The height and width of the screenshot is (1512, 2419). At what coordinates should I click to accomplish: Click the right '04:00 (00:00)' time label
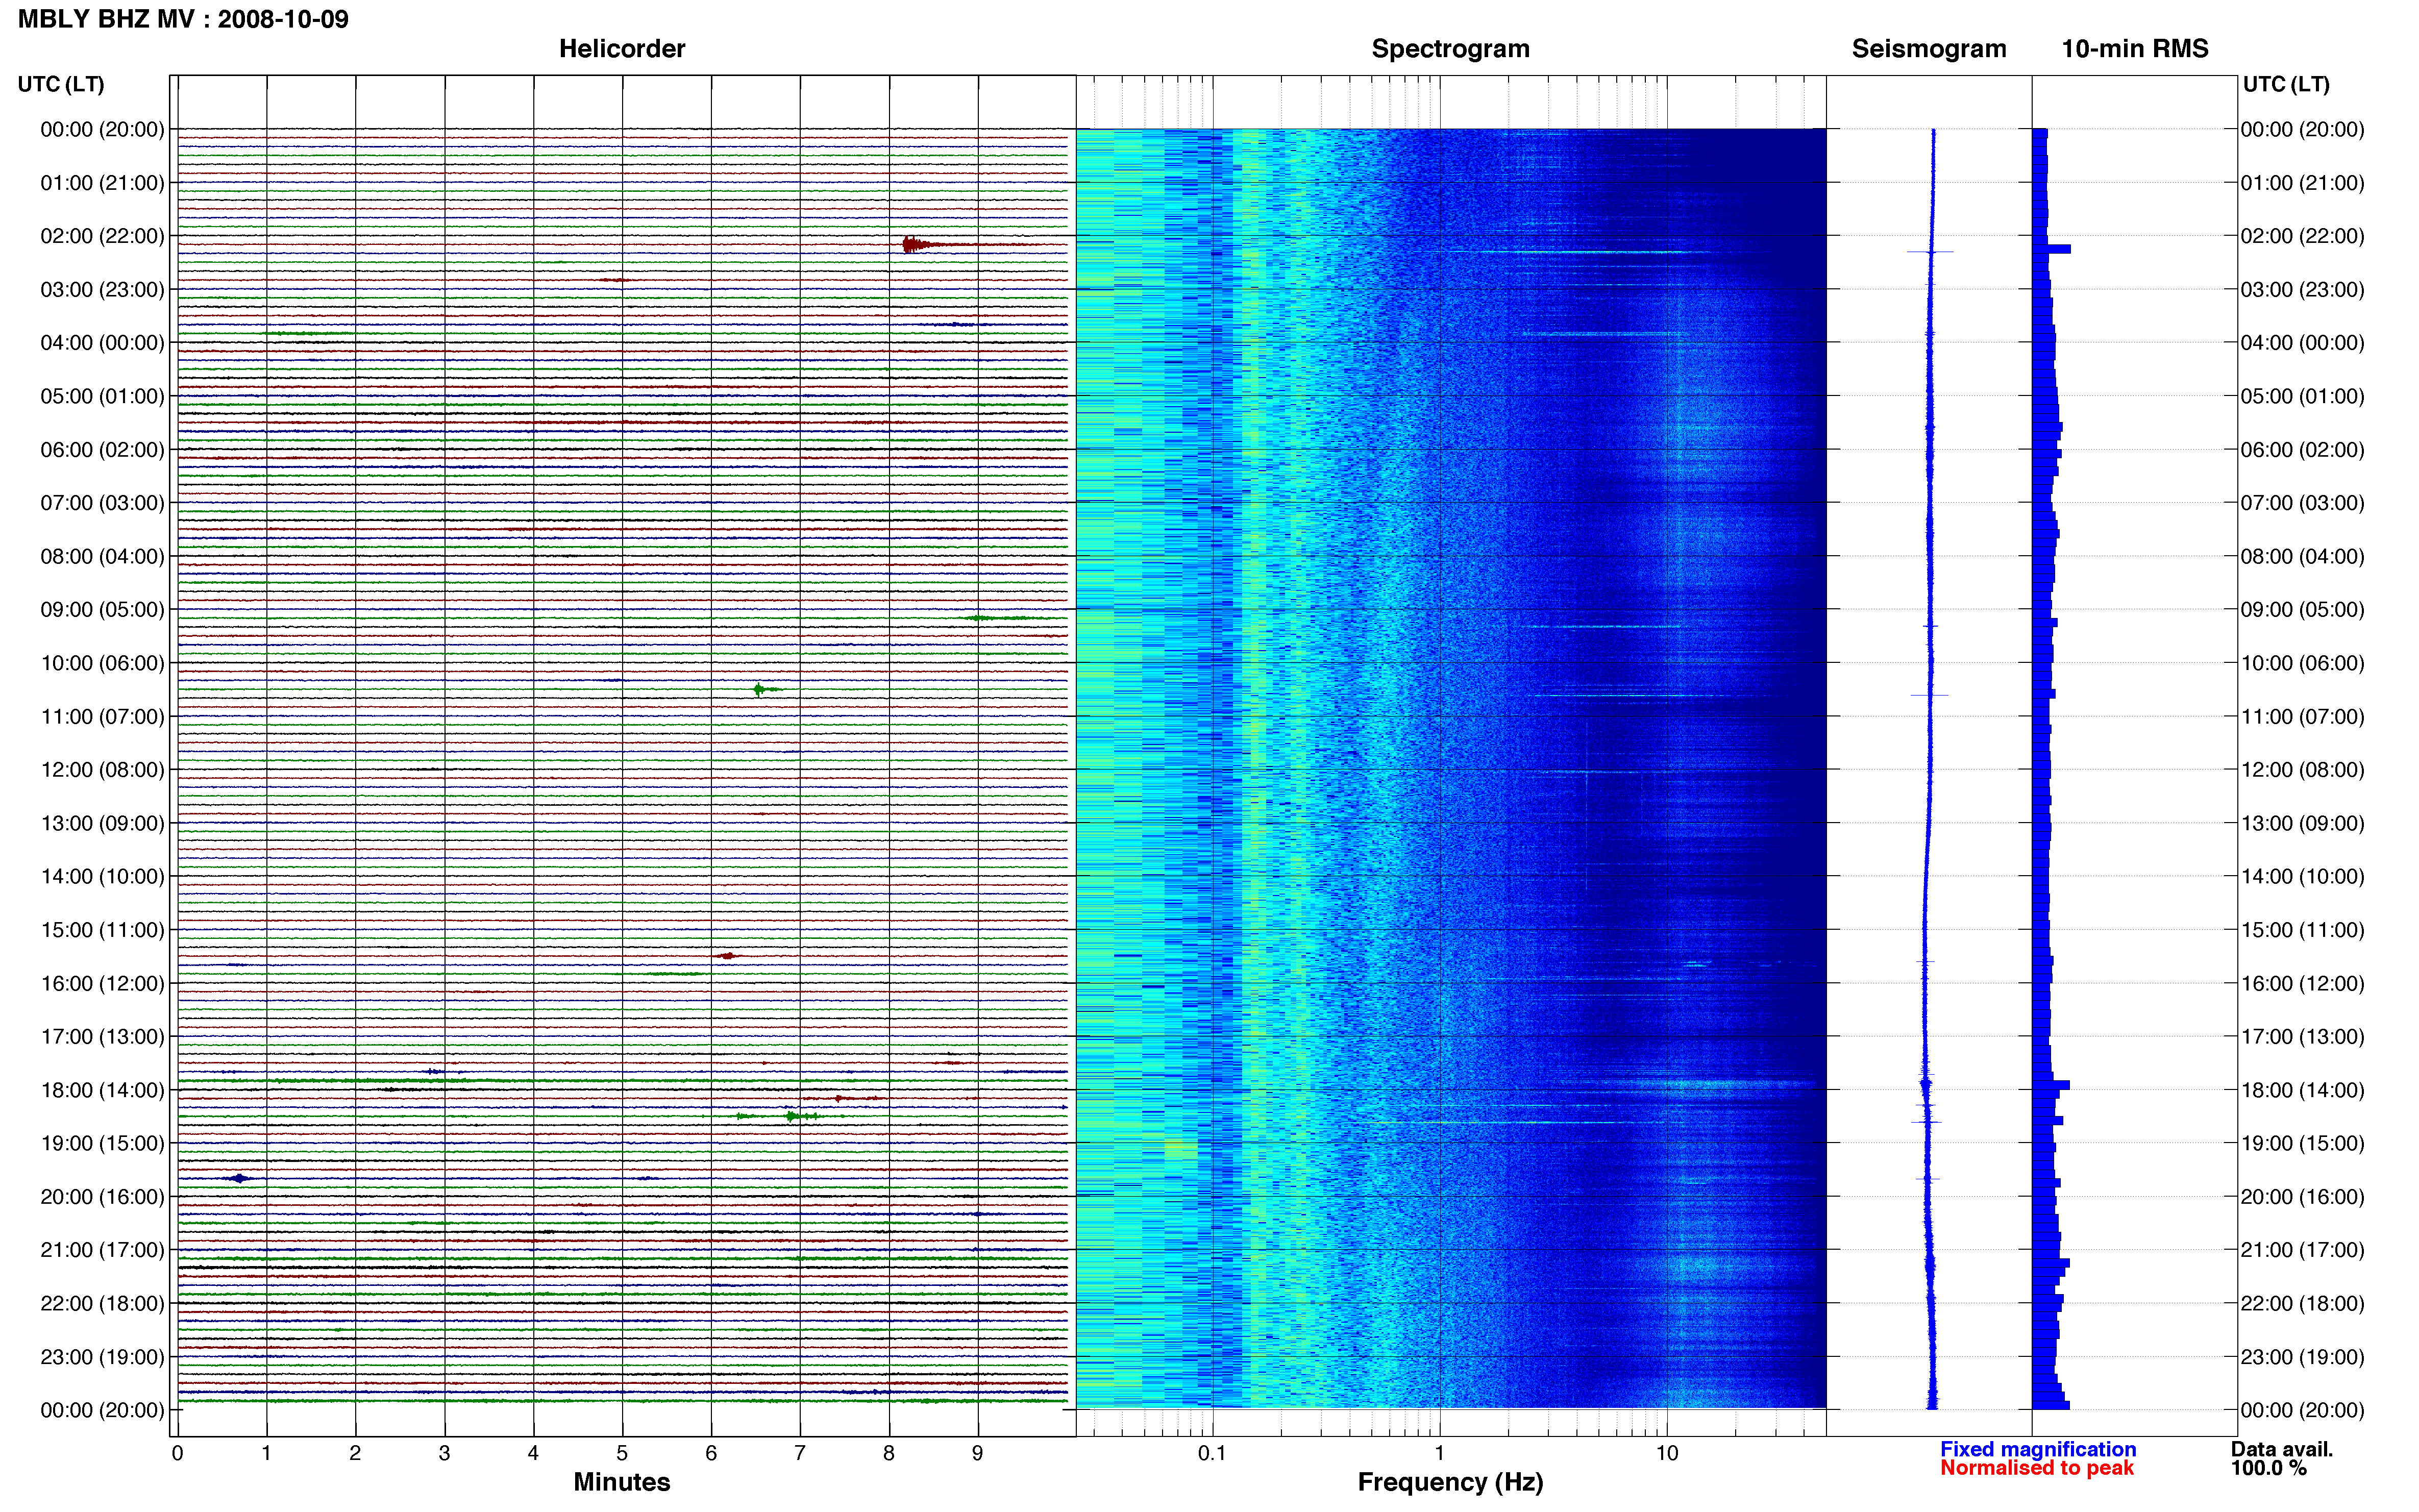[2302, 343]
